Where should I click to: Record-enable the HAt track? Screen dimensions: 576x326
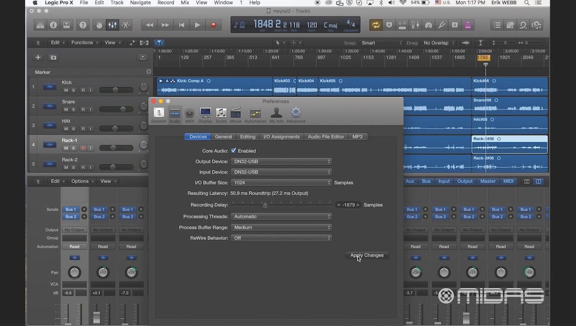click(x=83, y=129)
